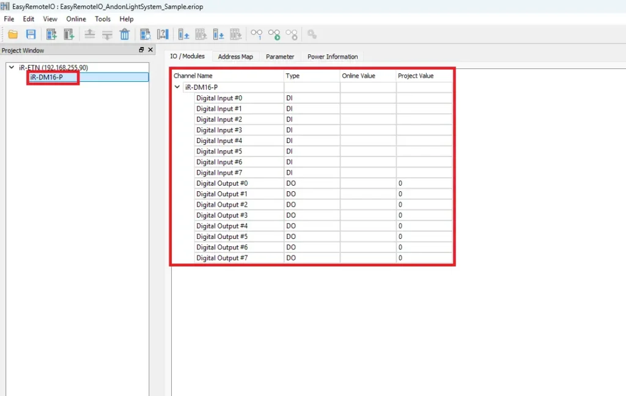This screenshot has height=396, width=626.
Task: Float the Project Window with undock icon
Action: [x=141, y=50]
